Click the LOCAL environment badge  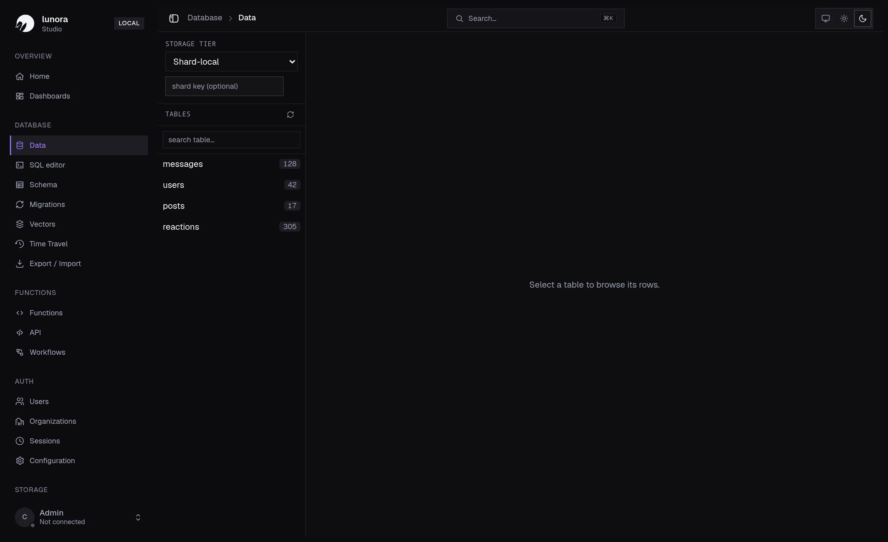tap(129, 23)
